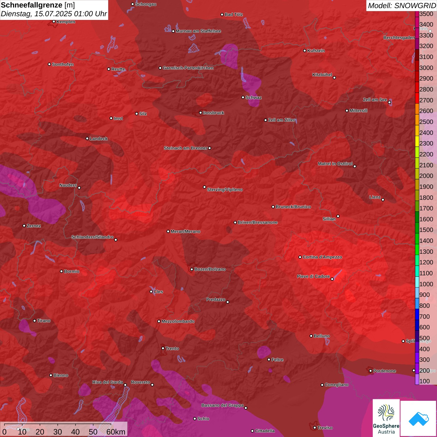Click the Steinach am Brenner label

pos(186,148)
